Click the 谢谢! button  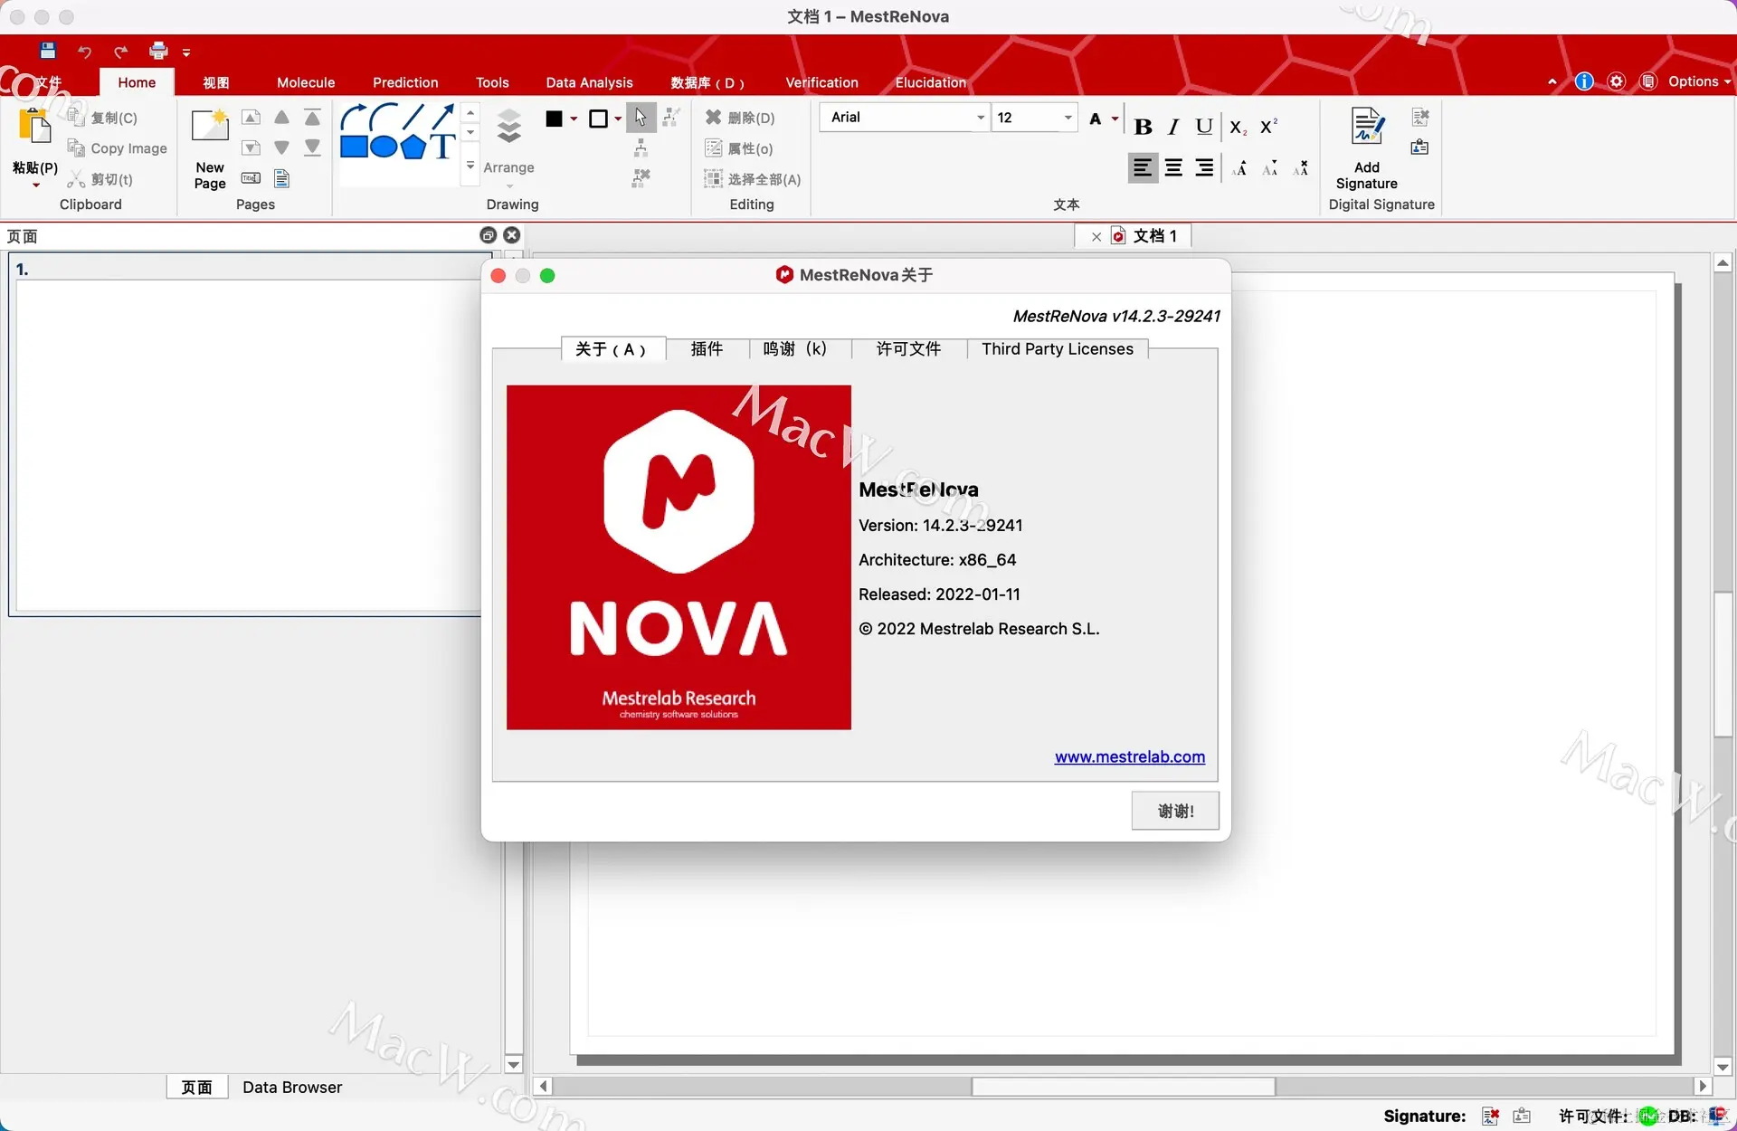[x=1175, y=811]
